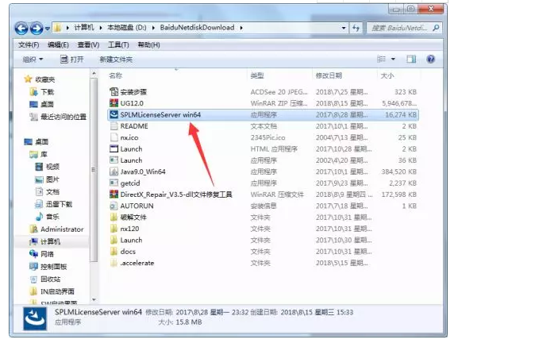Open the 编辑(E) menu
Image resolution: width=535 pixels, height=343 pixels.
(58, 44)
